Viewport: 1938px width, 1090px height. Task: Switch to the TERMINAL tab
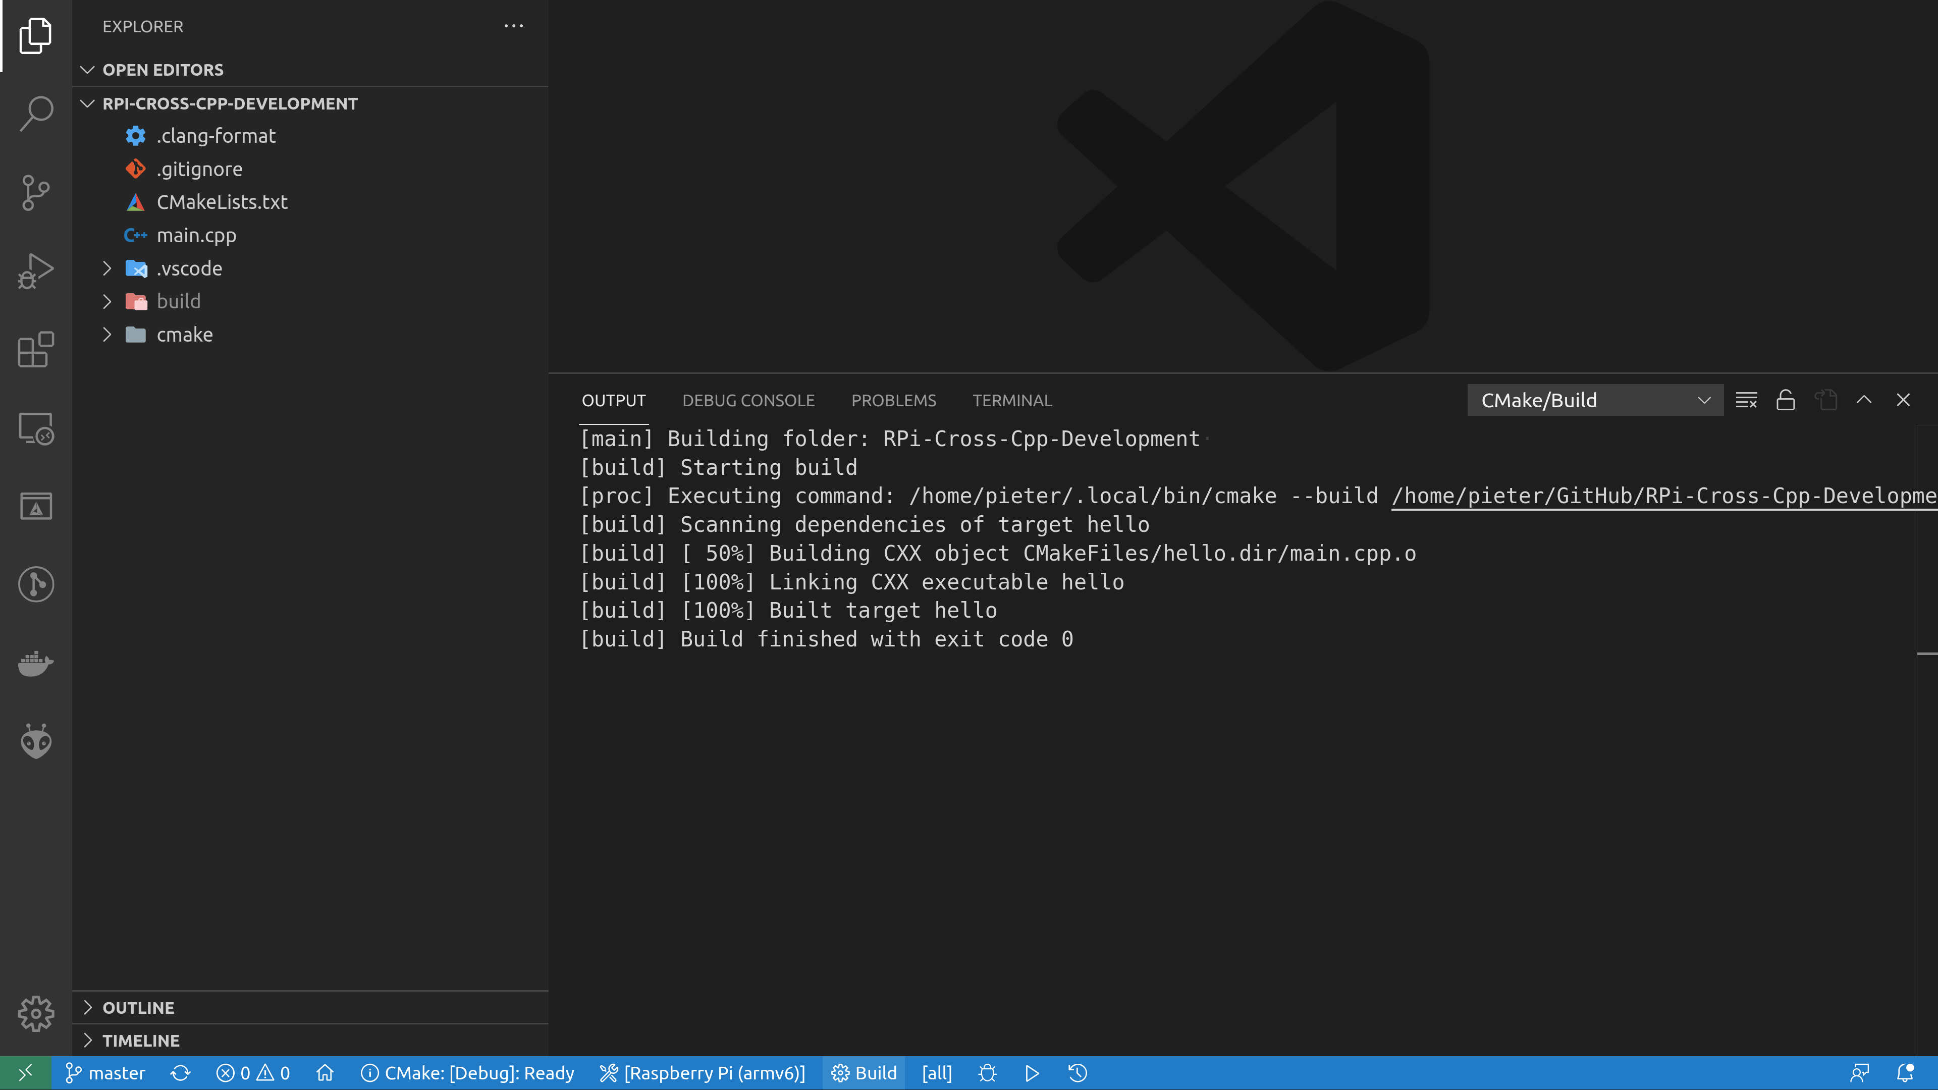pos(1012,400)
